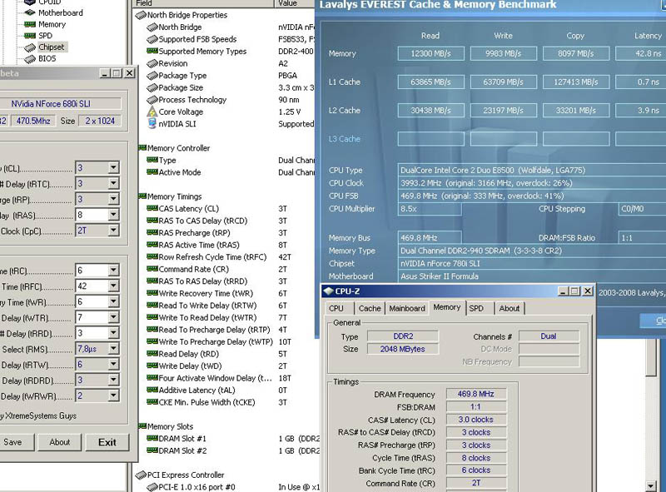The image size is (666, 492).
Task: Click the Memory Timings group icon
Action: pos(142,196)
